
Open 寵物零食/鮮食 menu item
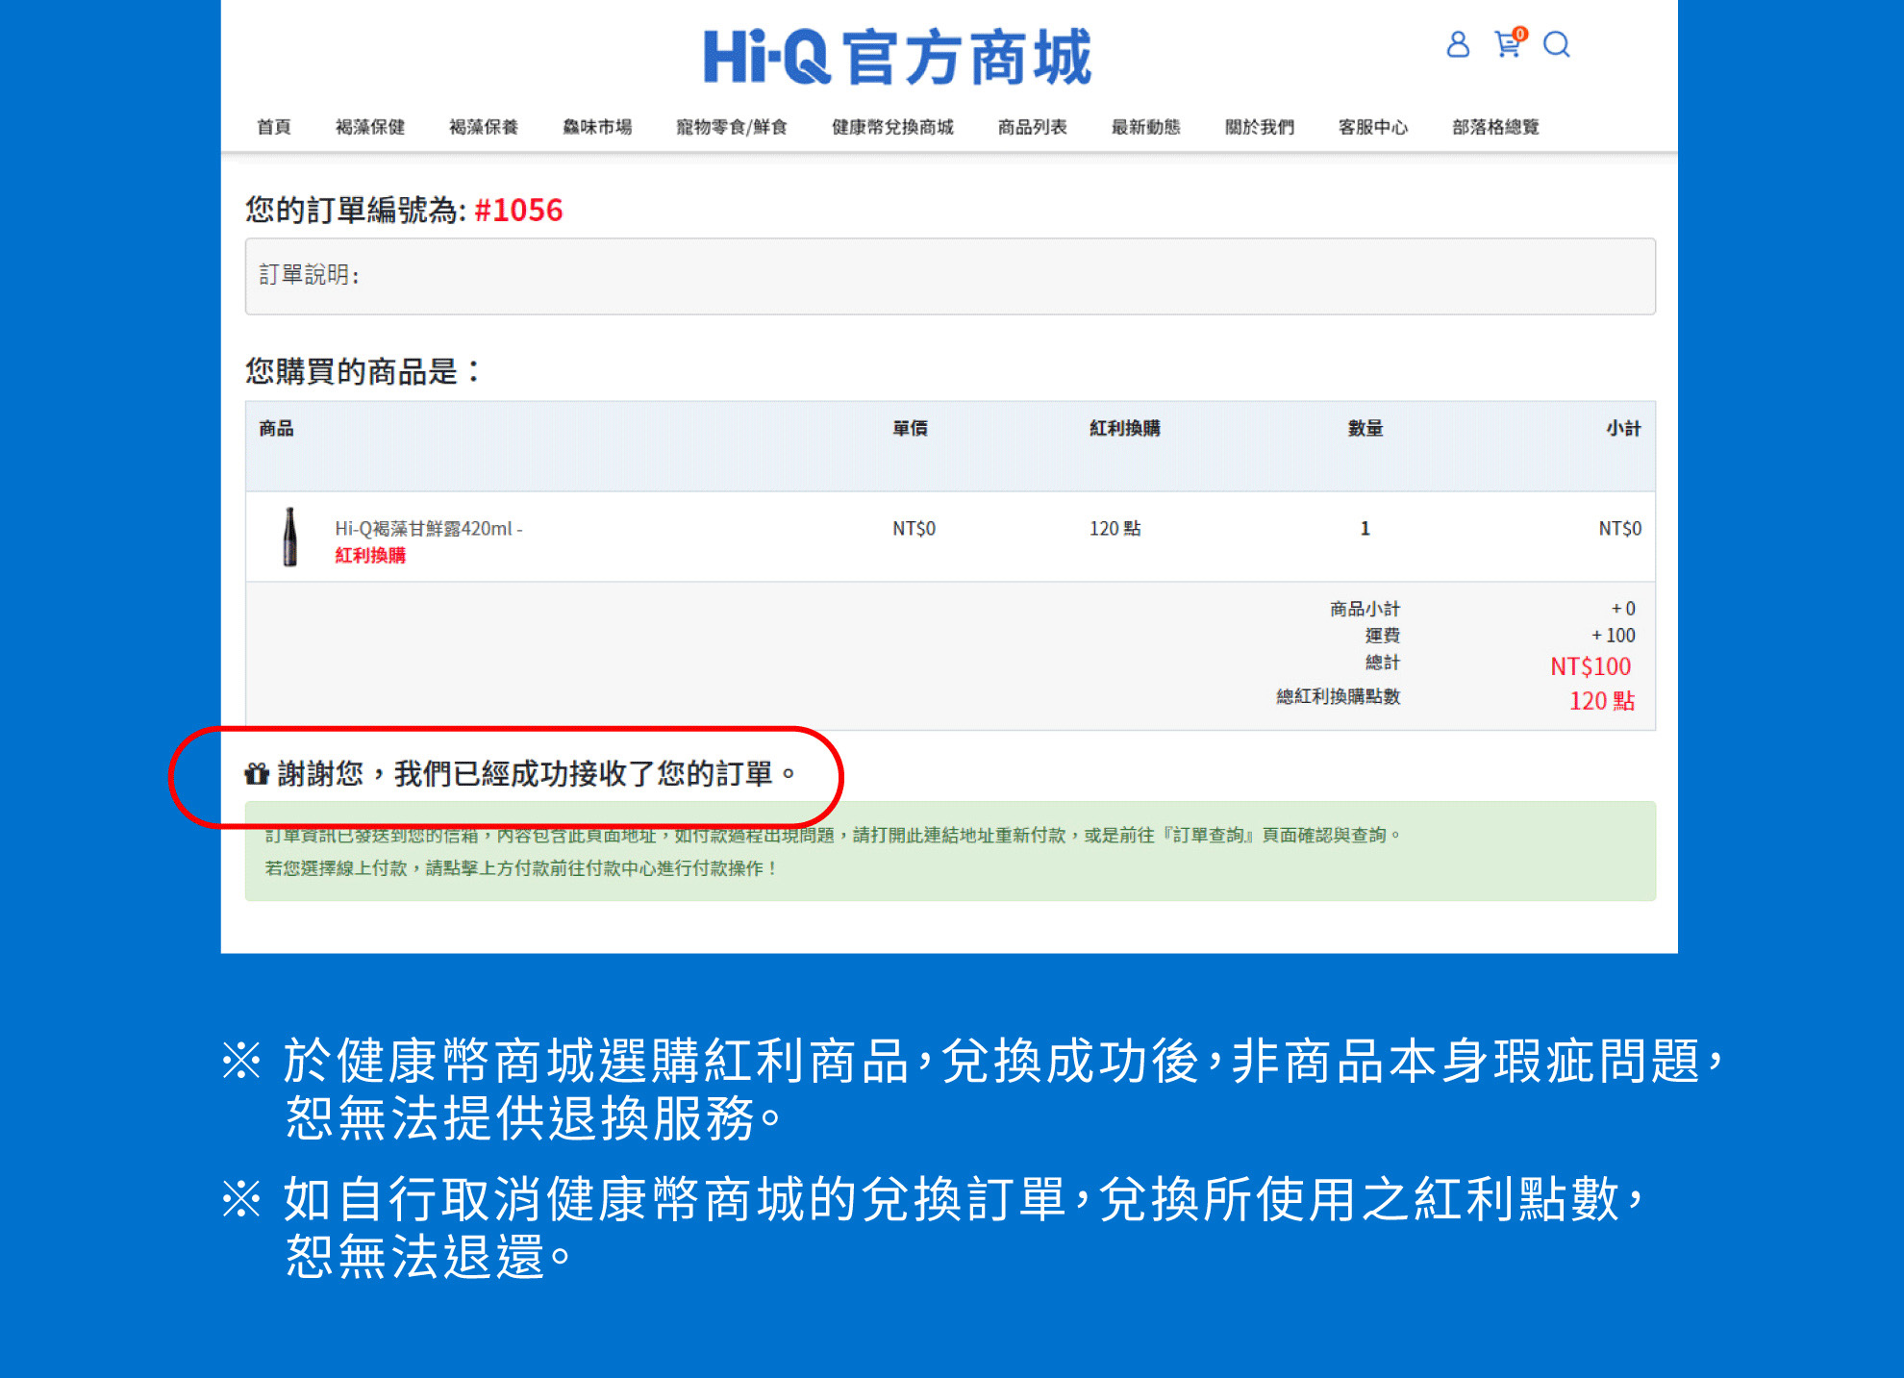click(732, 127)
